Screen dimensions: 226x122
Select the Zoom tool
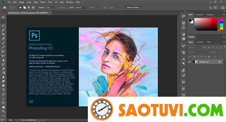pos(3,111)
